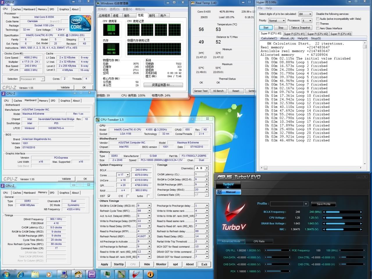This screenshot has height=279, width=372.
Task: Open the Windows Start orb
Action: pos(6,274)
